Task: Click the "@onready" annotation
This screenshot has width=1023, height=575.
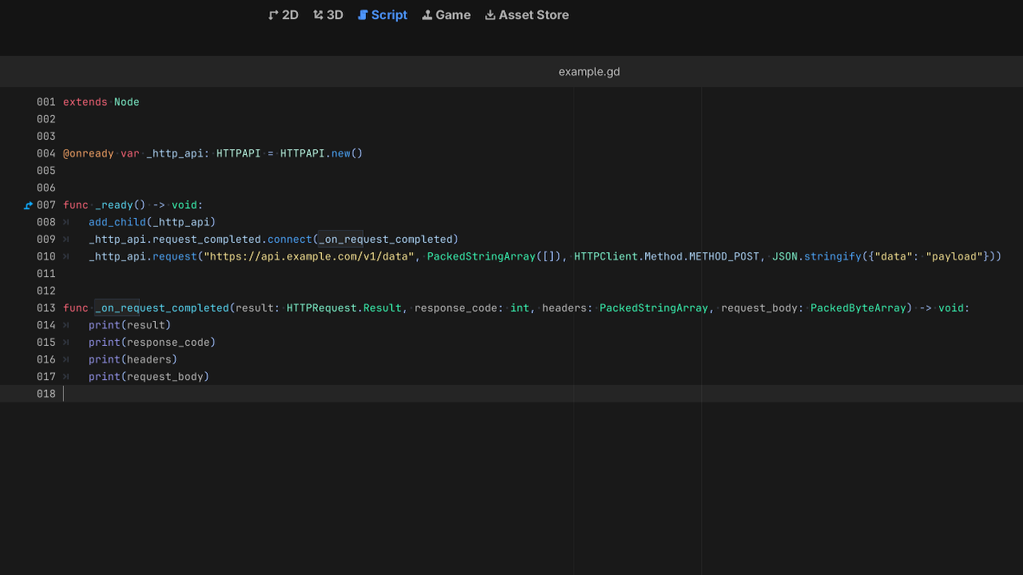Action: point(89,153)
